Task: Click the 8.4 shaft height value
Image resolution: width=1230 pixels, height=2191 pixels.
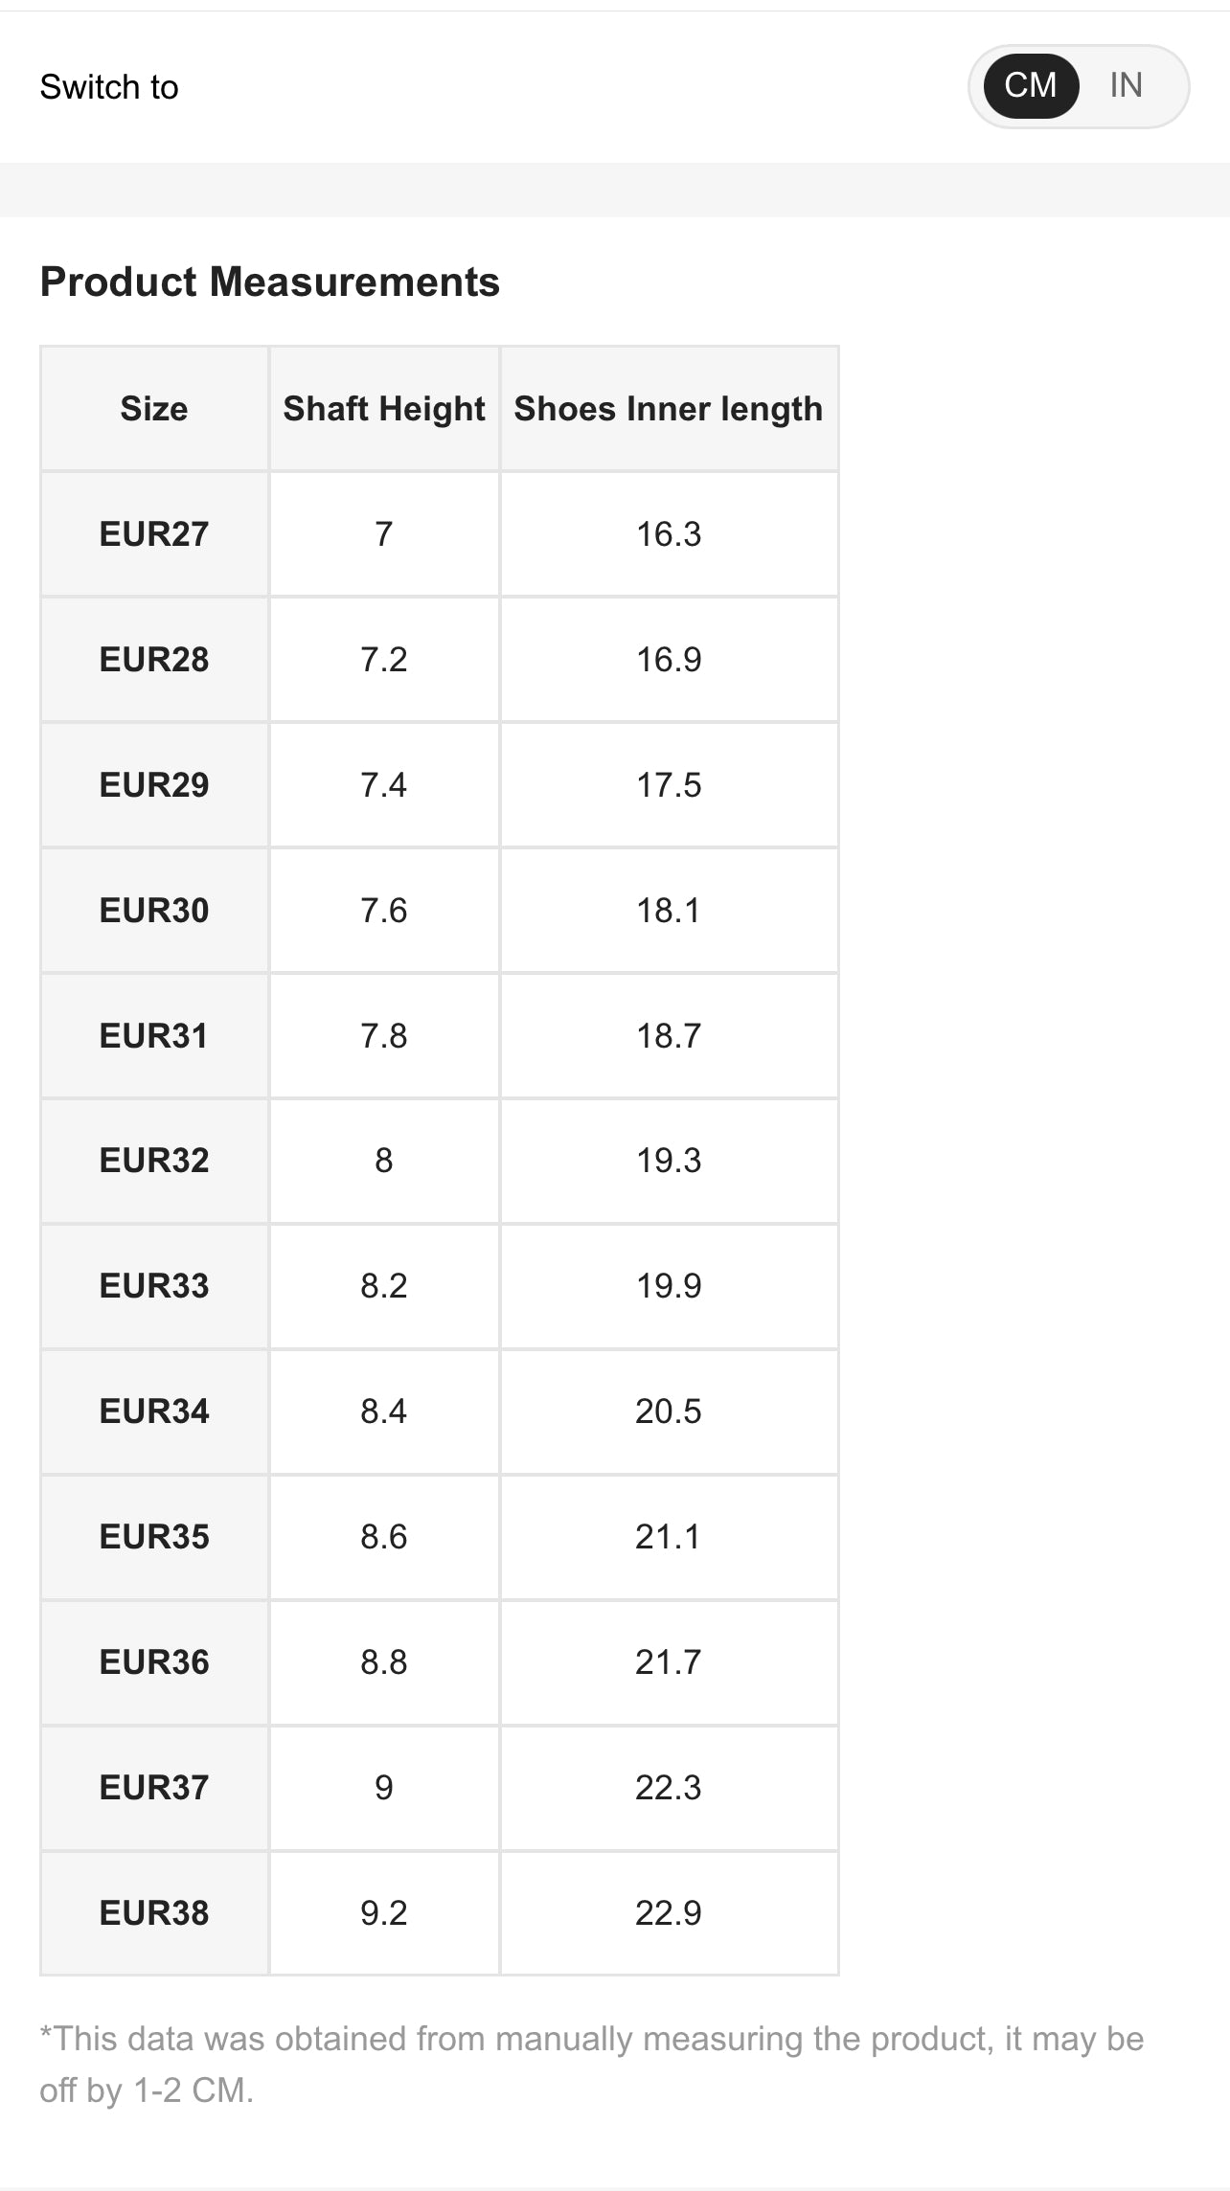Action: [384, 1412]
